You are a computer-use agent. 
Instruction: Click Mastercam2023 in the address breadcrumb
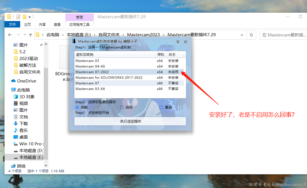[x=143, y=35]
